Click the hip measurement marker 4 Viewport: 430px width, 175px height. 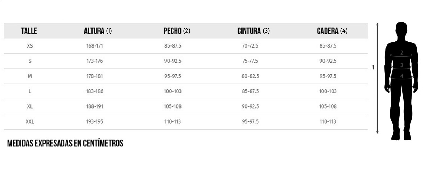click(x=402, y=76)
